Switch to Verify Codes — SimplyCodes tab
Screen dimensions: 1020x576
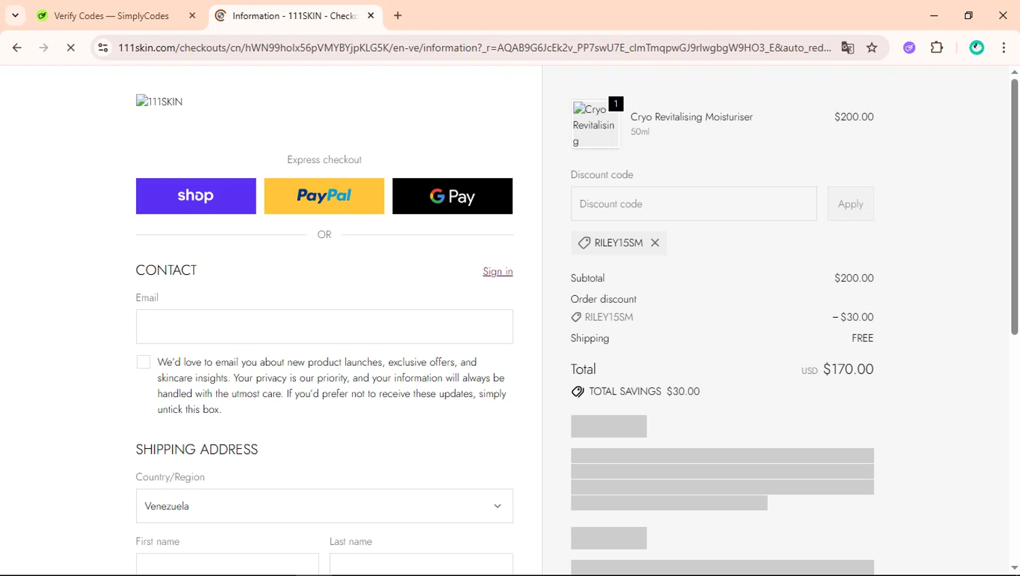pos(112,16)
